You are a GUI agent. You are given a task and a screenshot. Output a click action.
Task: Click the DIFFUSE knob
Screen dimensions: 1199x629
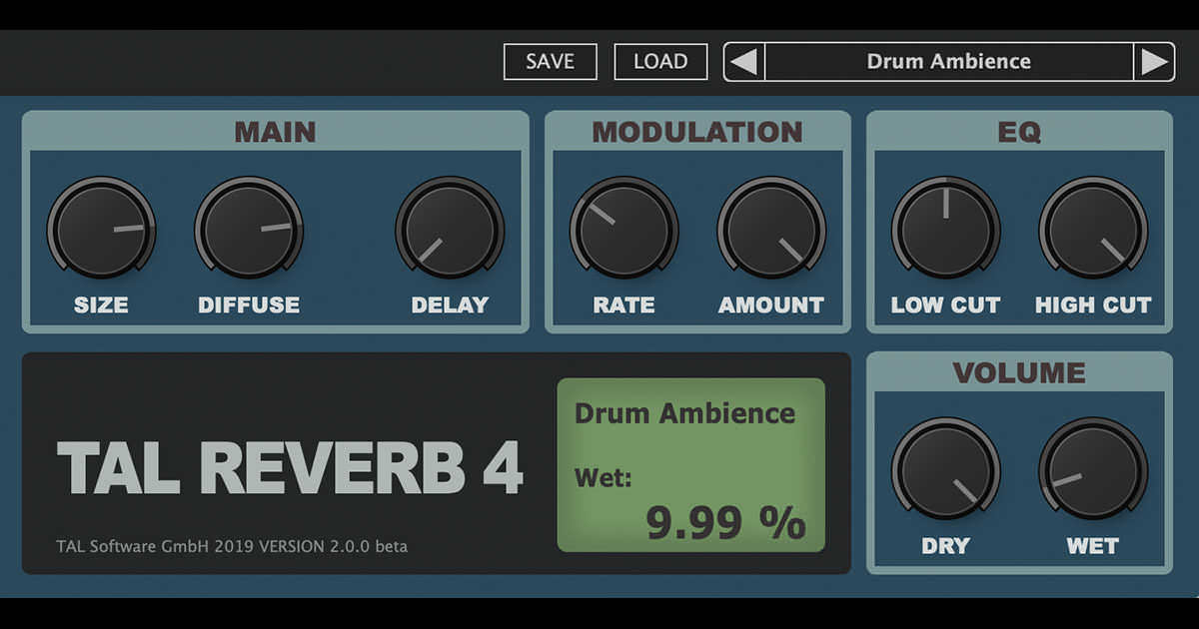click(249, 229)
